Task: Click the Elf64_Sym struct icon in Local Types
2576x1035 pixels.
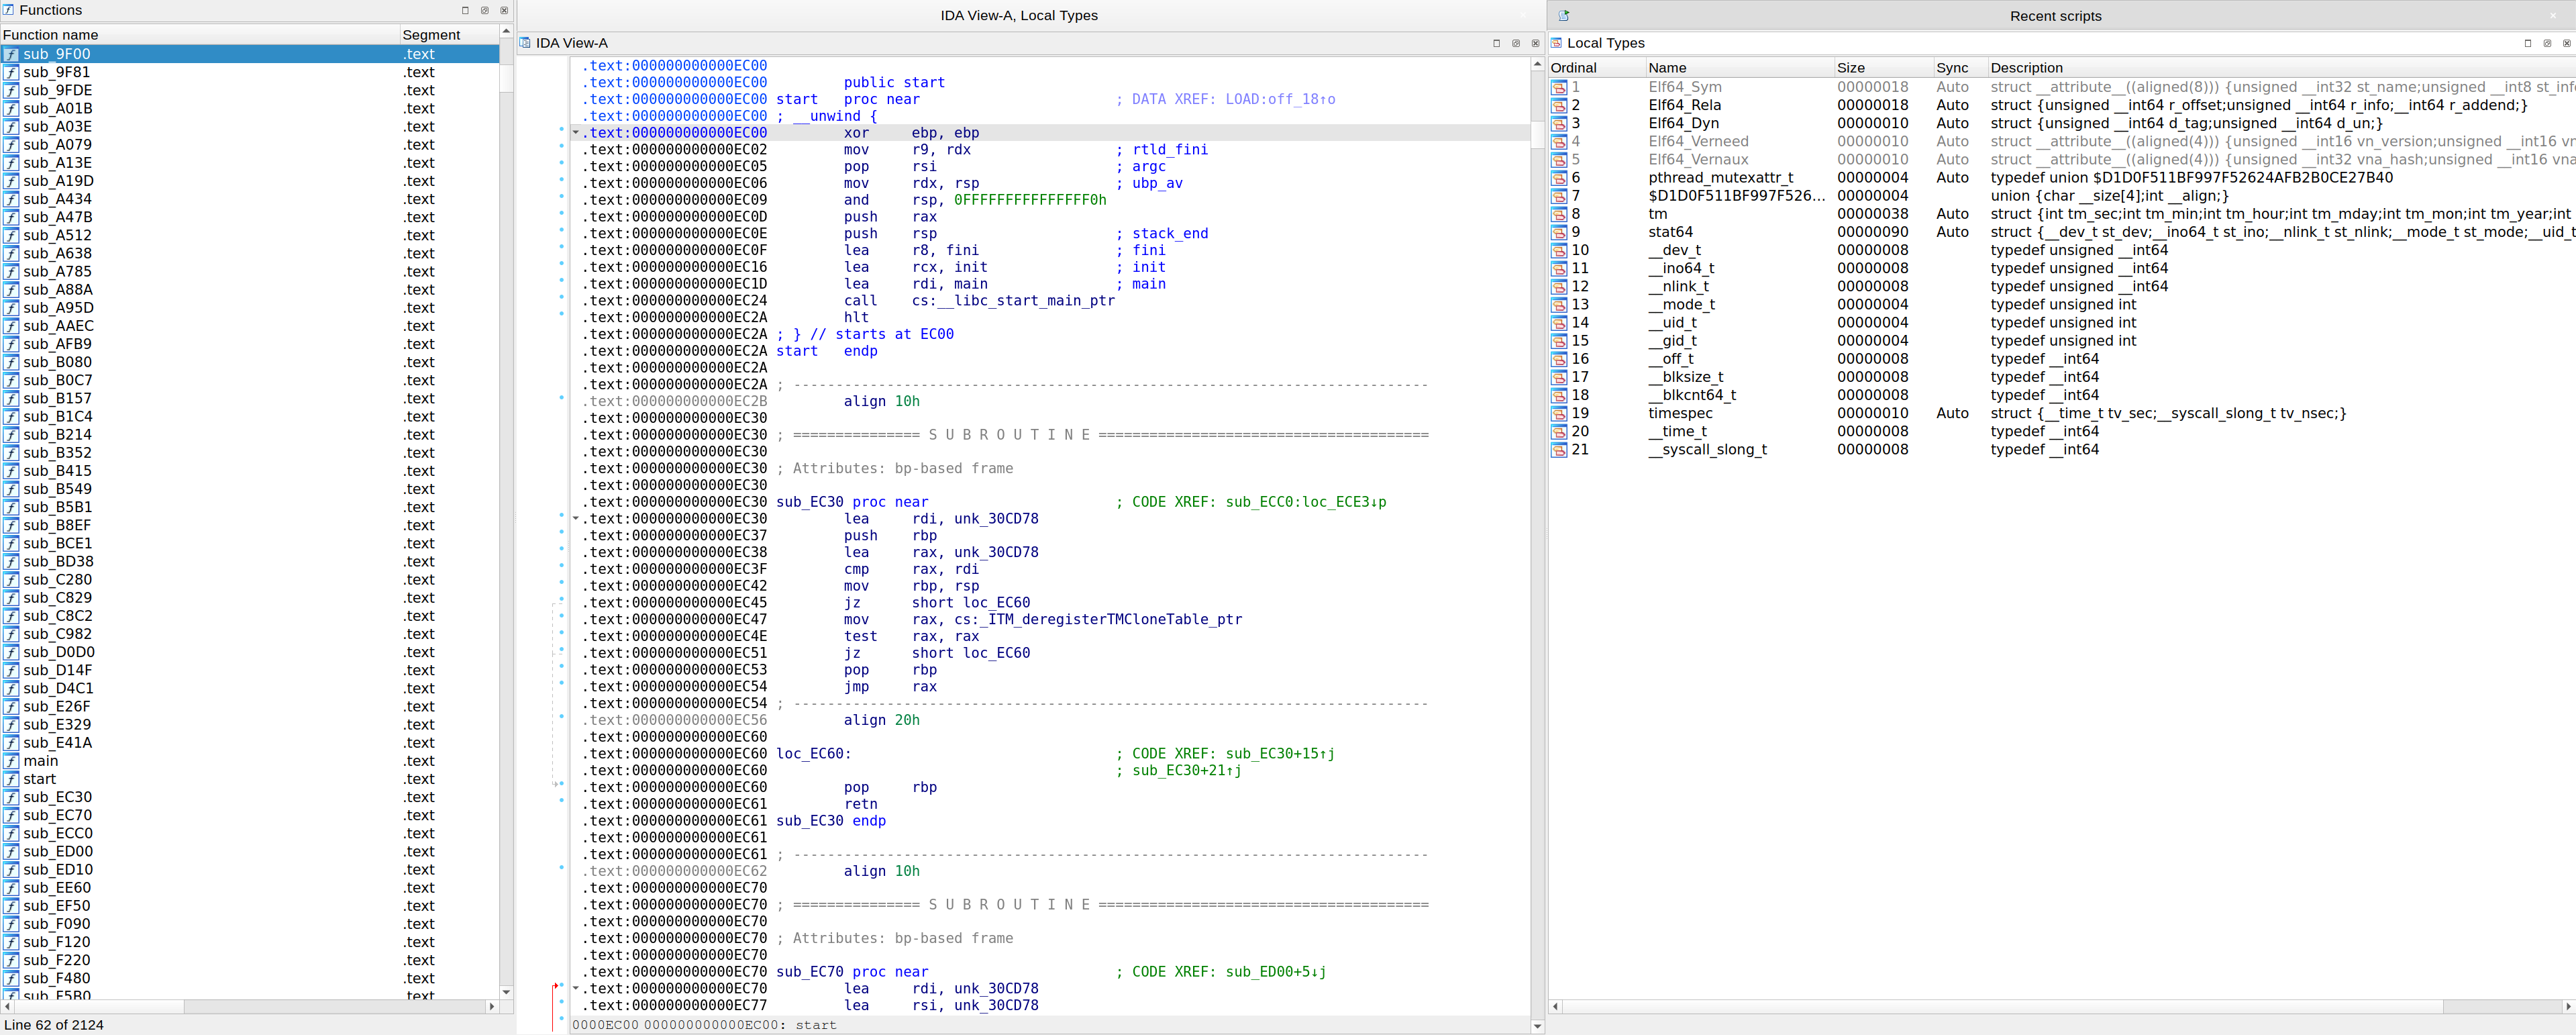Action: [x=1559, y=87]
